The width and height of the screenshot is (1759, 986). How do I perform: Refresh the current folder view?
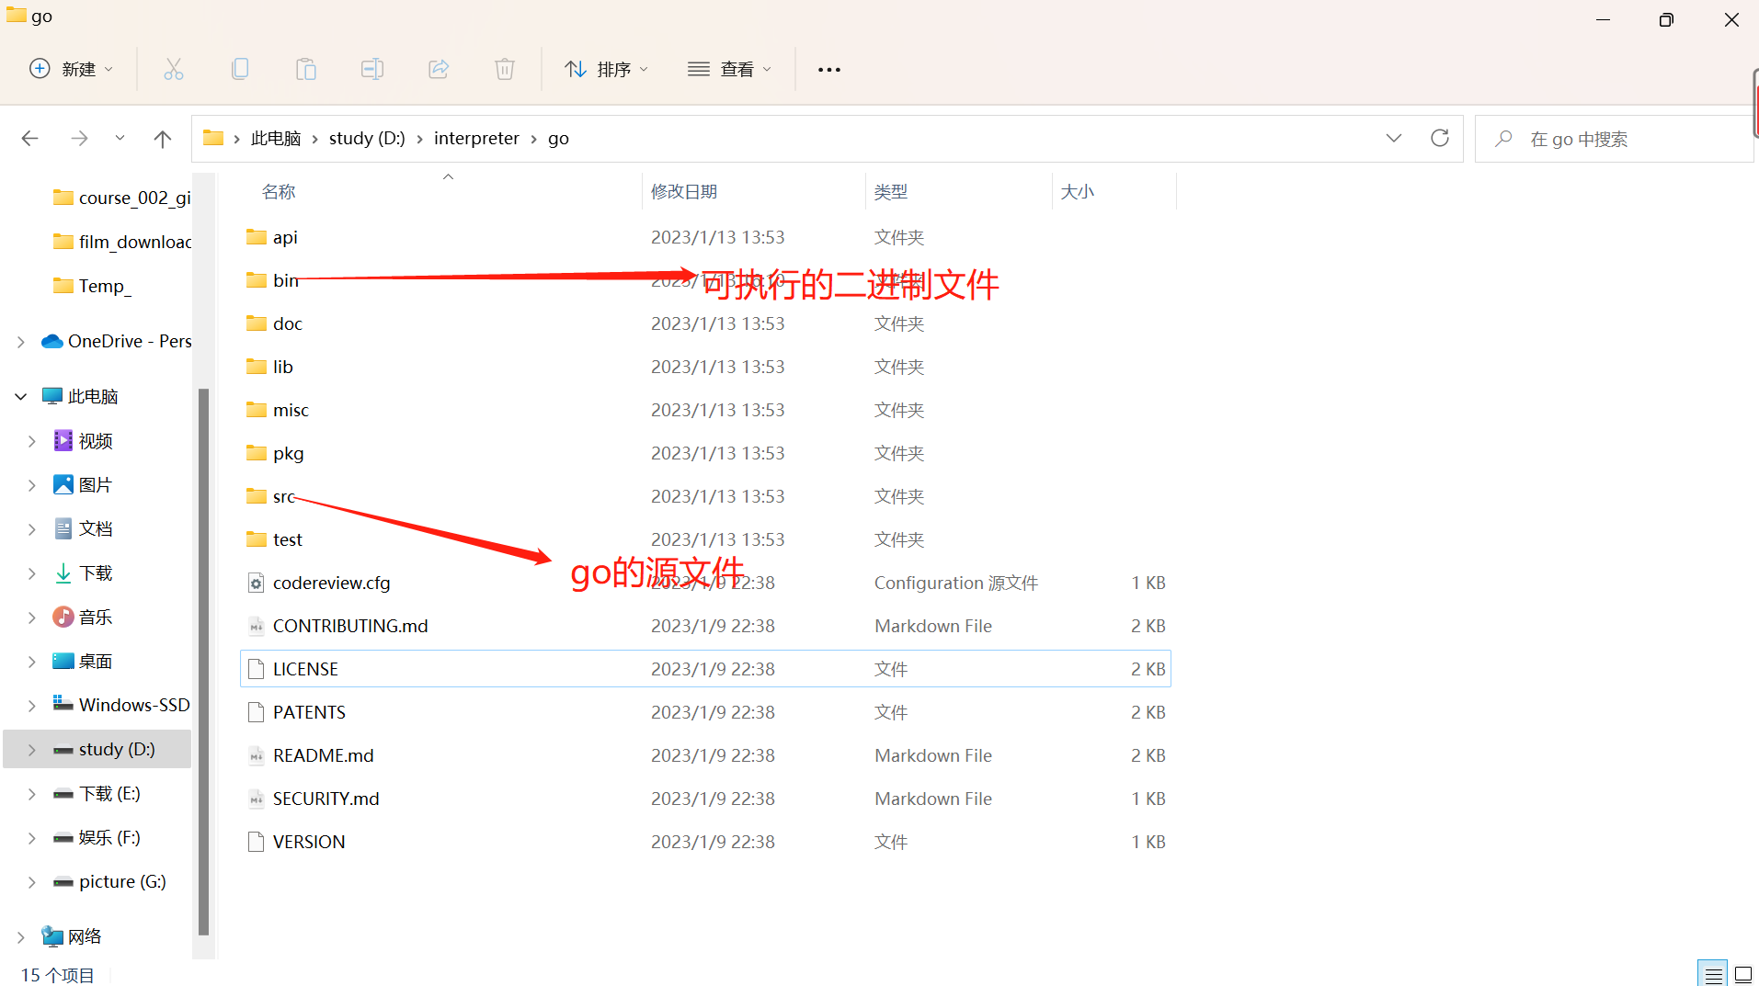1440,138
